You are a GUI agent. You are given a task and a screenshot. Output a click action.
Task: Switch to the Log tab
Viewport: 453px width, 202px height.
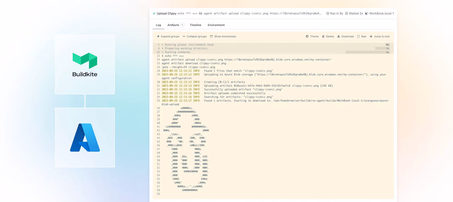(158, 25)
